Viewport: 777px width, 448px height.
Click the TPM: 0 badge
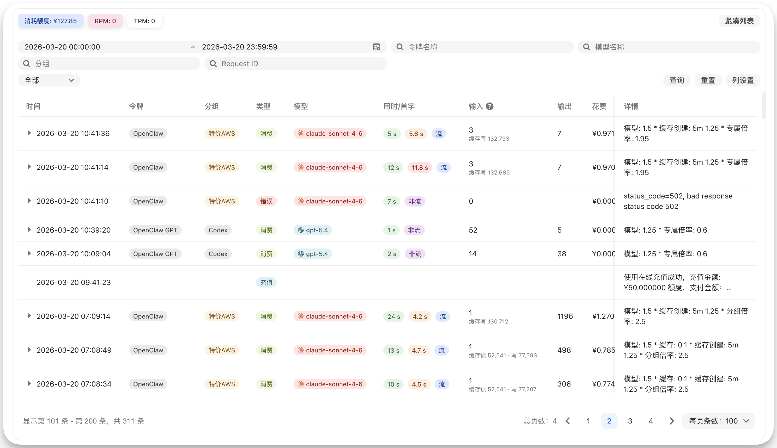tap(144, 21)
